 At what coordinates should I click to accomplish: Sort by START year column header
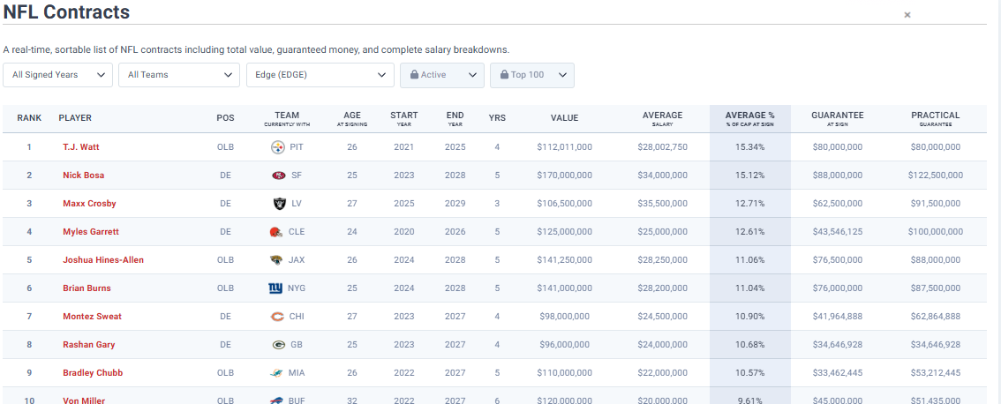(404, 119)
